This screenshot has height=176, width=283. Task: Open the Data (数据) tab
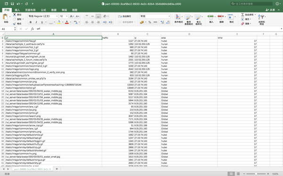coord(54,10)
